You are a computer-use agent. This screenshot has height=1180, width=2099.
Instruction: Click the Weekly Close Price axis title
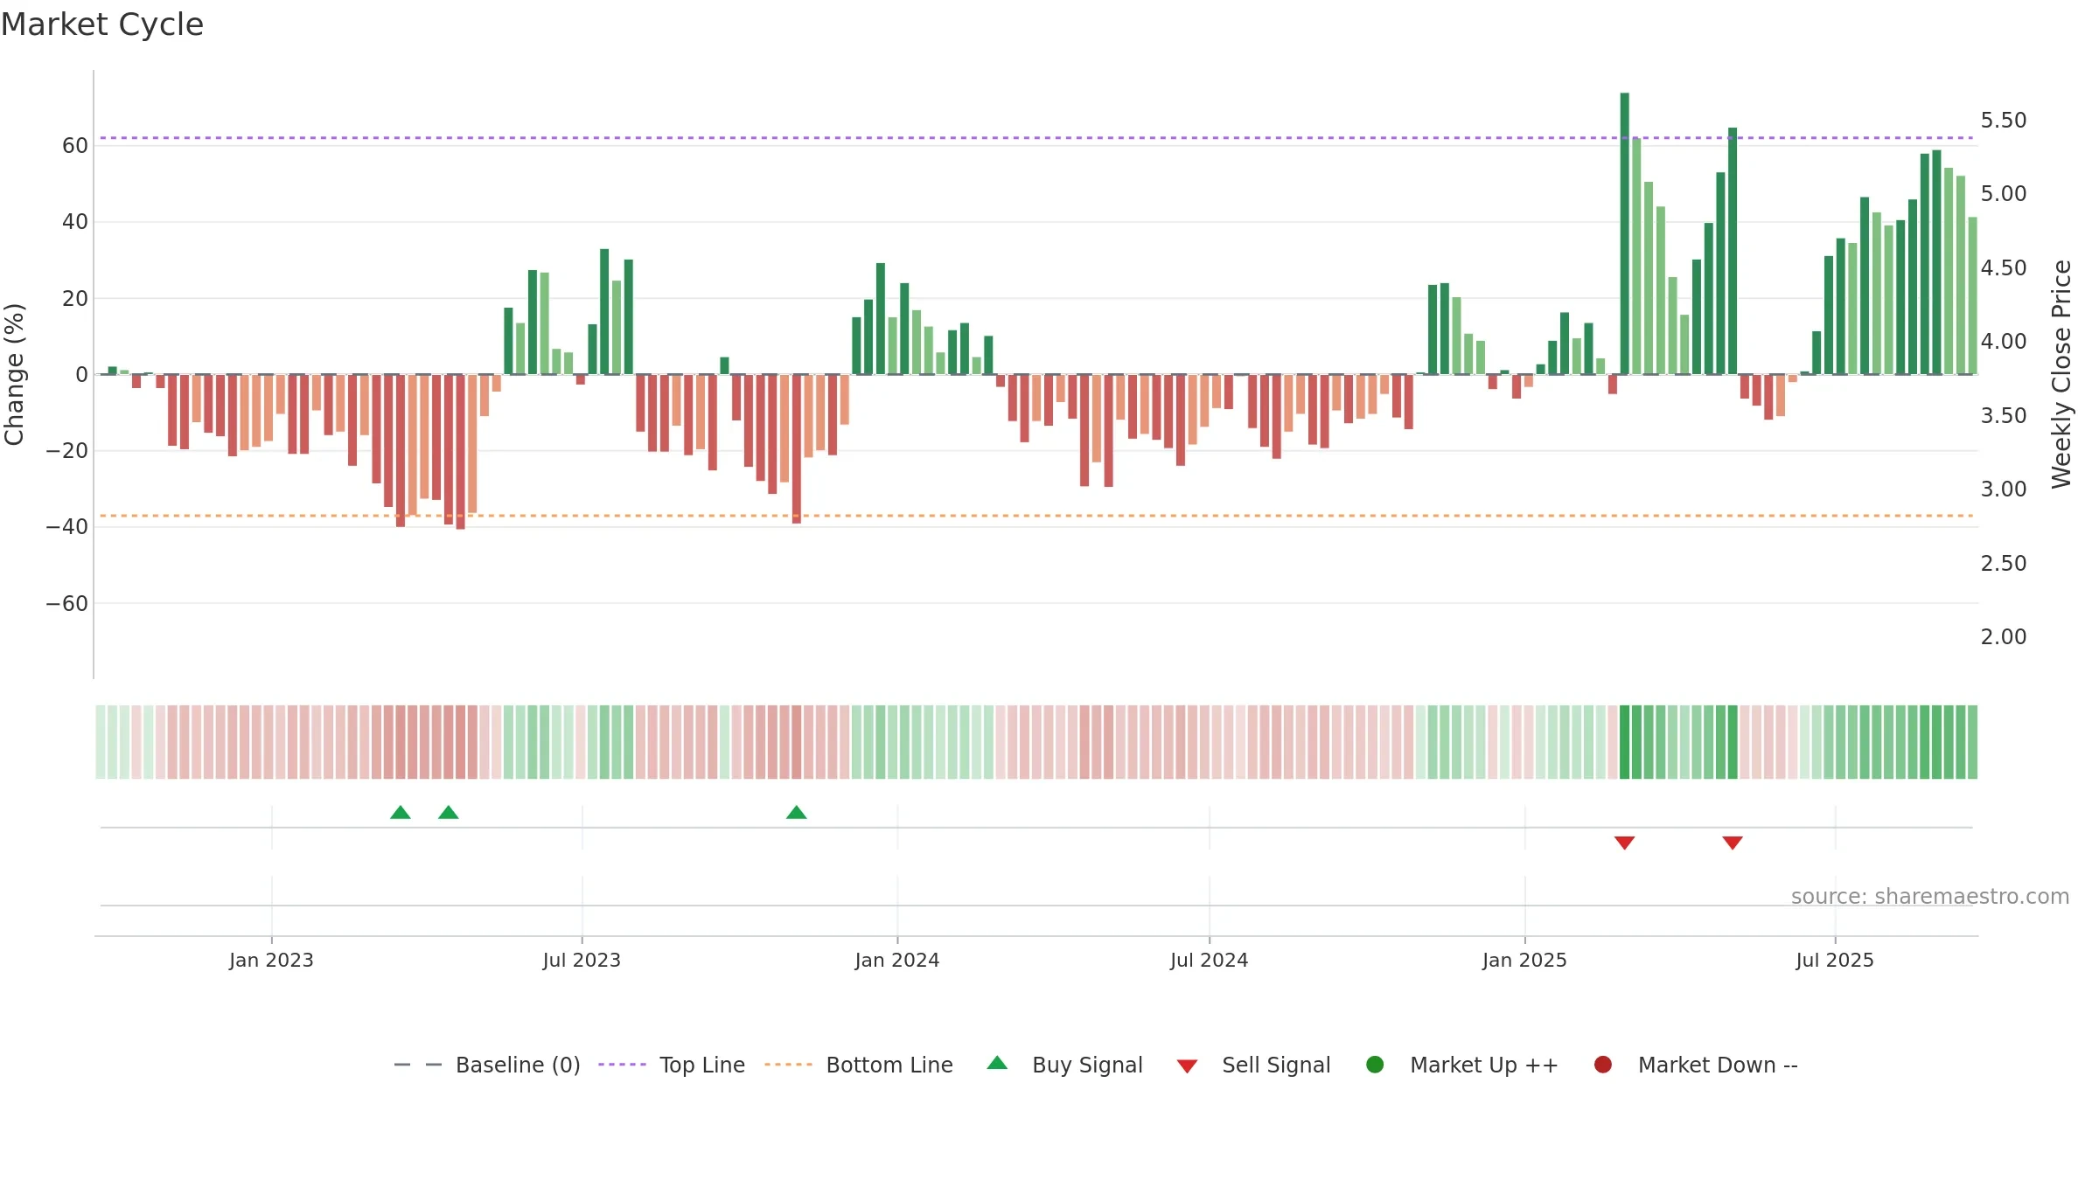(2061, 374)
